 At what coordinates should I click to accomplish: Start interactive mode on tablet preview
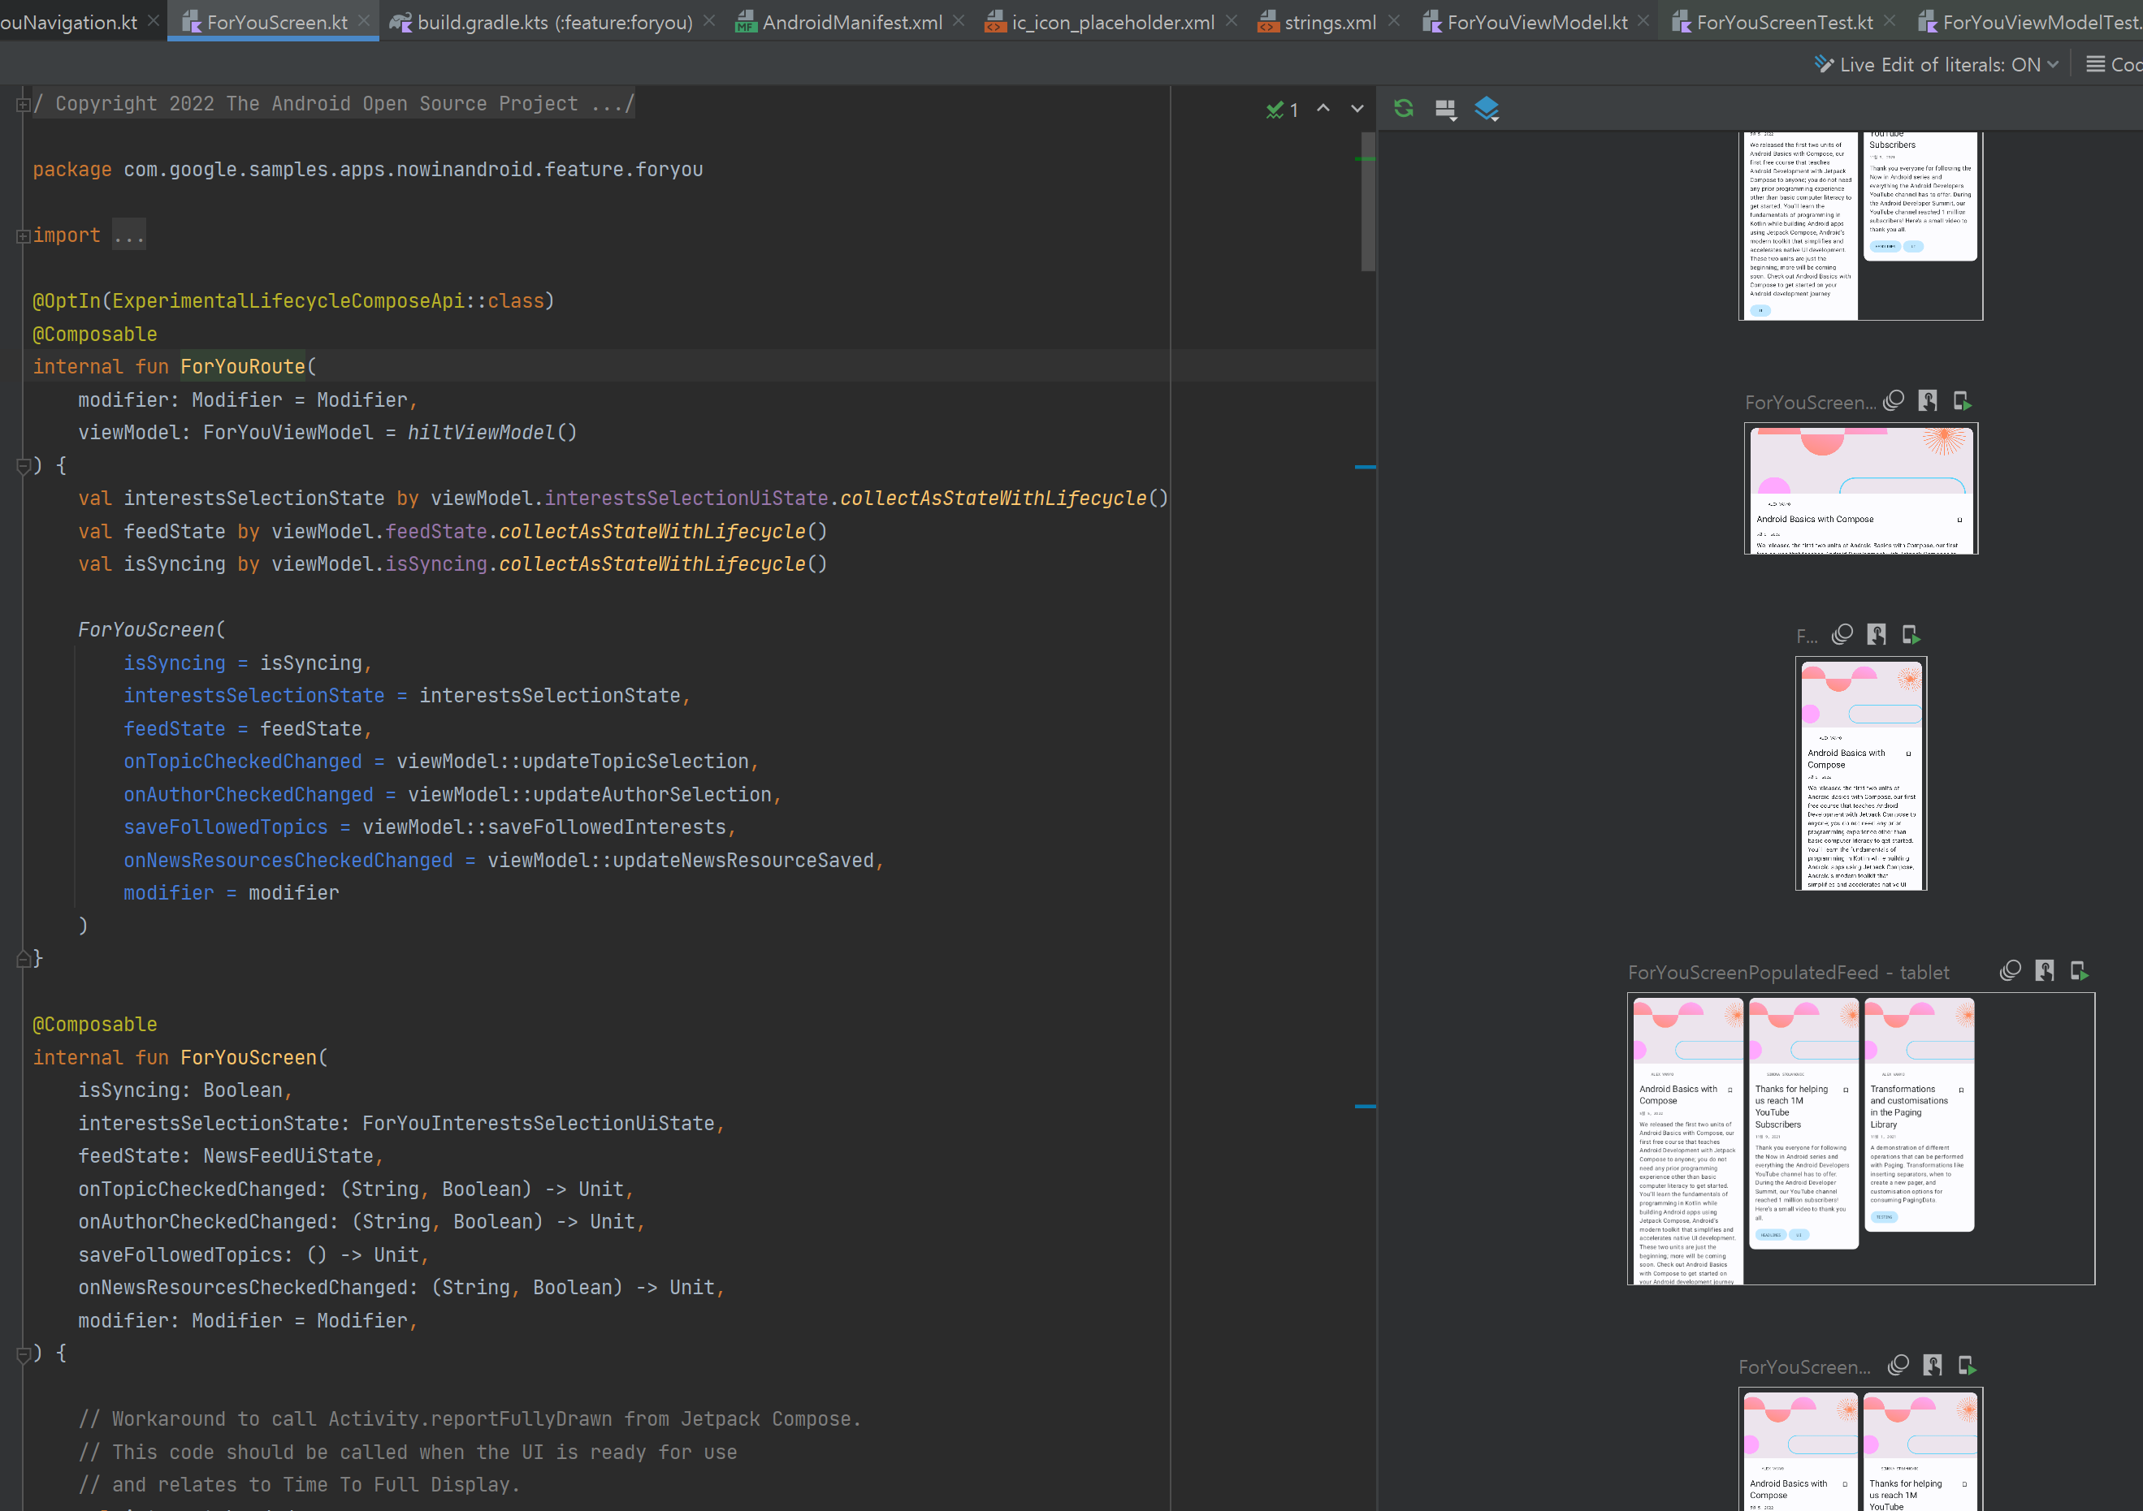point(2044,971)
